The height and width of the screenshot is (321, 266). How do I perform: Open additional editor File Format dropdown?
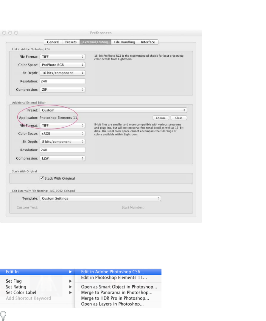[x=62, y=126]
